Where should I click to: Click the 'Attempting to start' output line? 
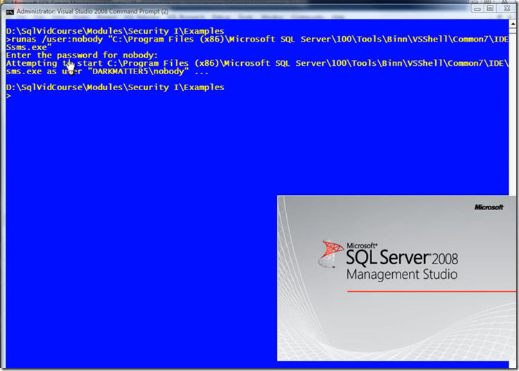[257, 63]
